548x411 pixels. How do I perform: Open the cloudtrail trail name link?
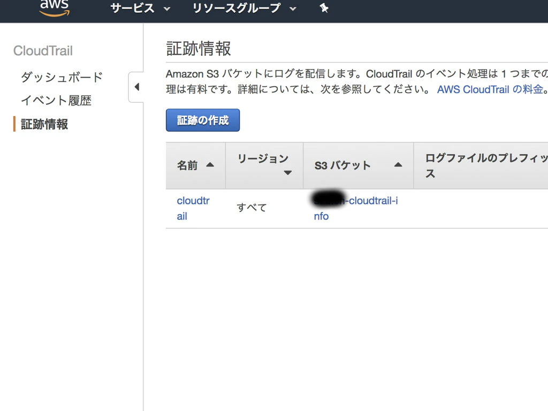tap(193, 208)
